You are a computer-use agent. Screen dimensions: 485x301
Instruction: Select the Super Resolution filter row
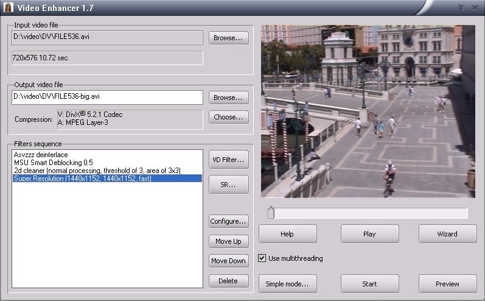tap(107, 179)
